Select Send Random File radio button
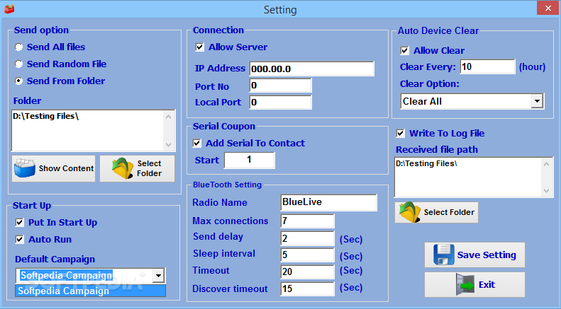 pos(18,64)
